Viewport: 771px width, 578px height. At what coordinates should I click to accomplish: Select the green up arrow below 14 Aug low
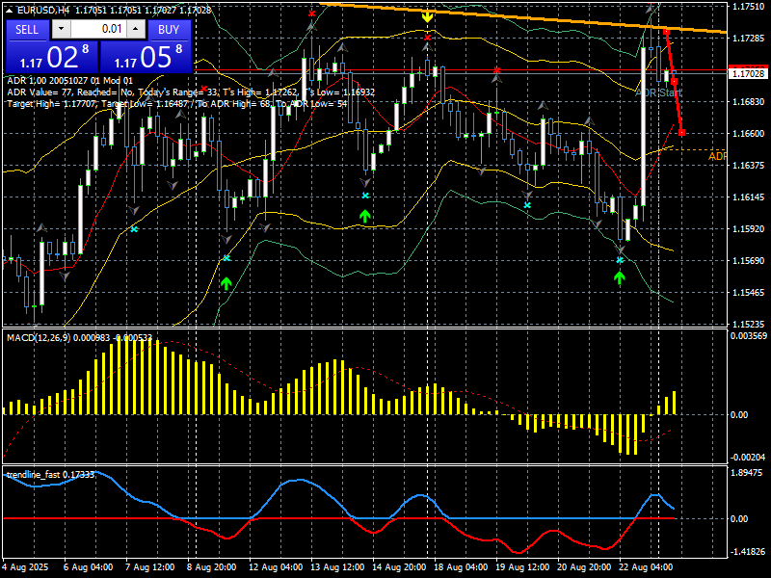365,216
